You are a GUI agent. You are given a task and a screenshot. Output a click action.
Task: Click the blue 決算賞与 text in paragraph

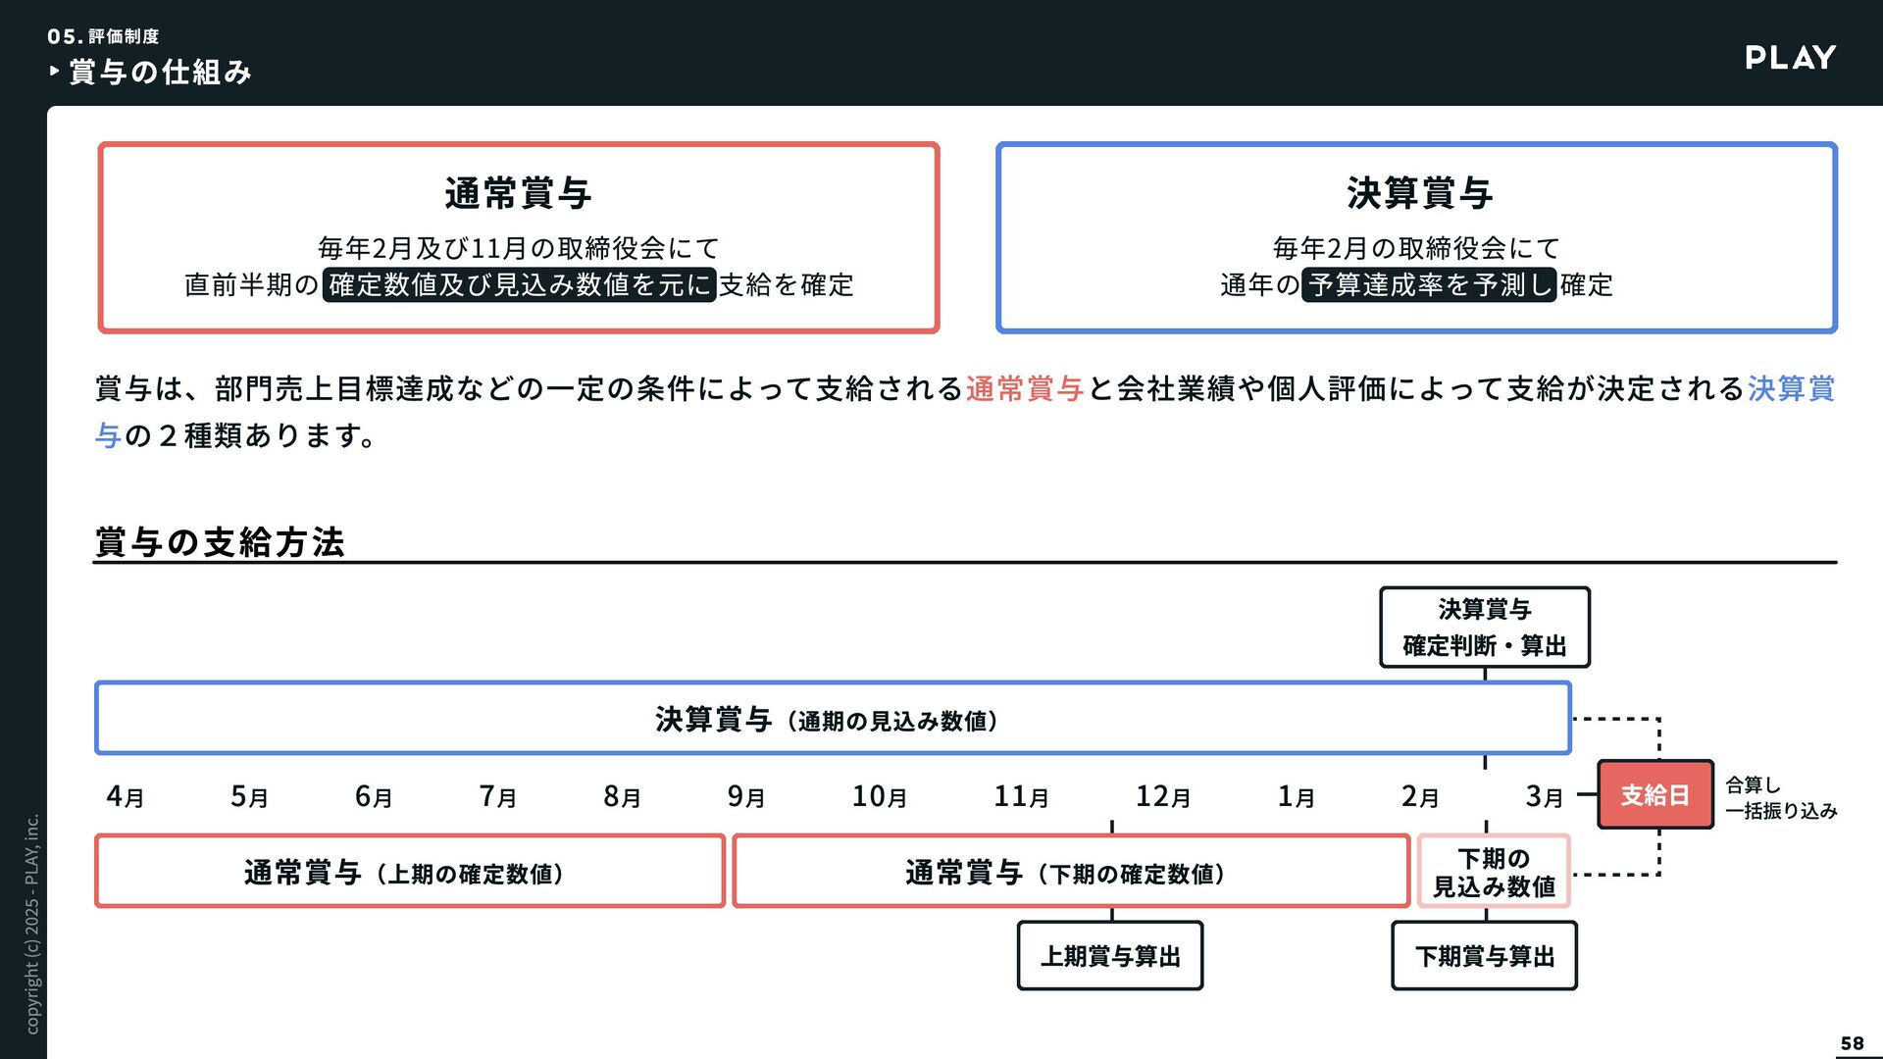tap(1791, 389)
